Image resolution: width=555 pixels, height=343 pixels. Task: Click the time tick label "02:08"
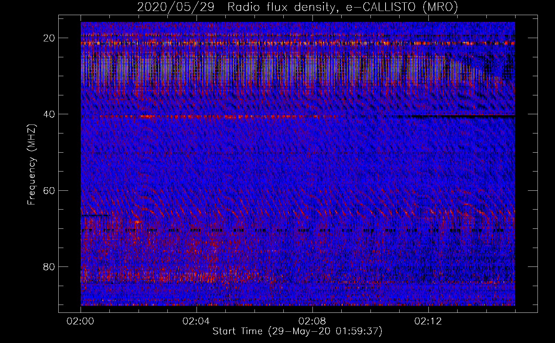pyautogui.click(x=312, y=321)
